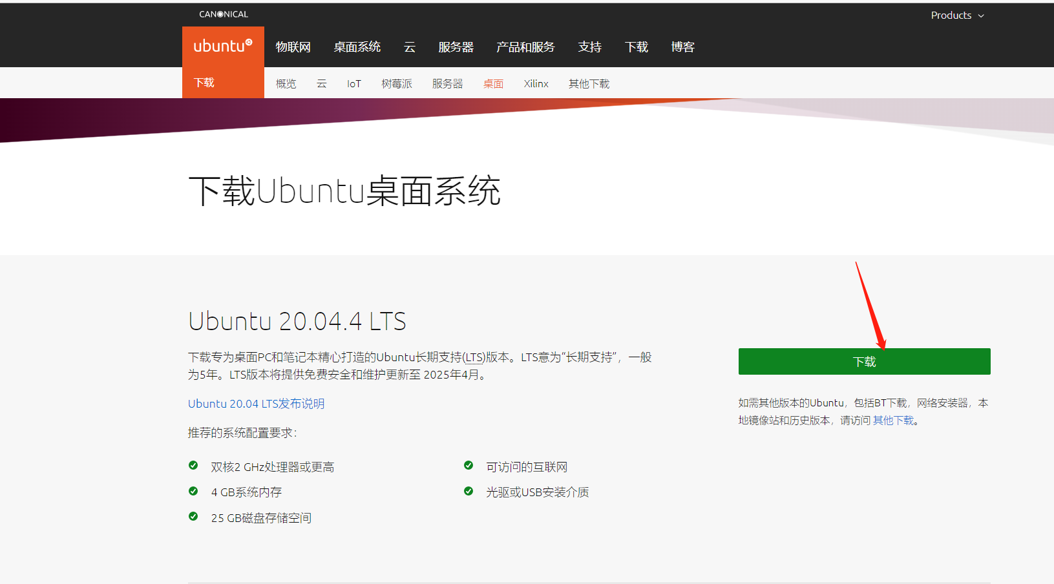The width and height of the screenshot is (1054, 584).
Task: Click the Ubuntu 20.04.4 LTS heading
Action: 297,321
